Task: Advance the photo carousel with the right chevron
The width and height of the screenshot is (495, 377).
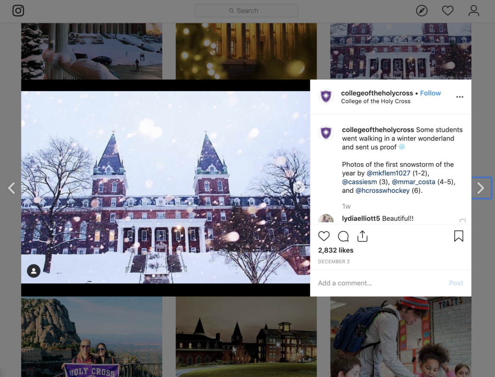Action: (x=299, y=187)
